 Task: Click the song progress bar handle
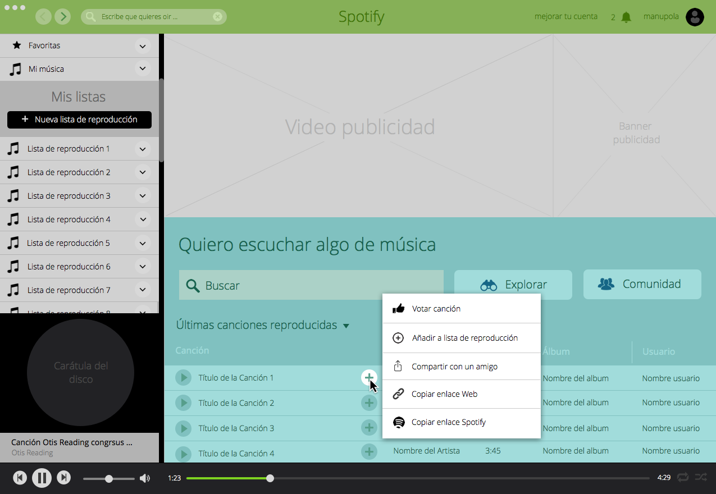tap(270, 478)
